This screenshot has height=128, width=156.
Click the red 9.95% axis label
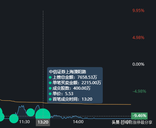point(138,11)
